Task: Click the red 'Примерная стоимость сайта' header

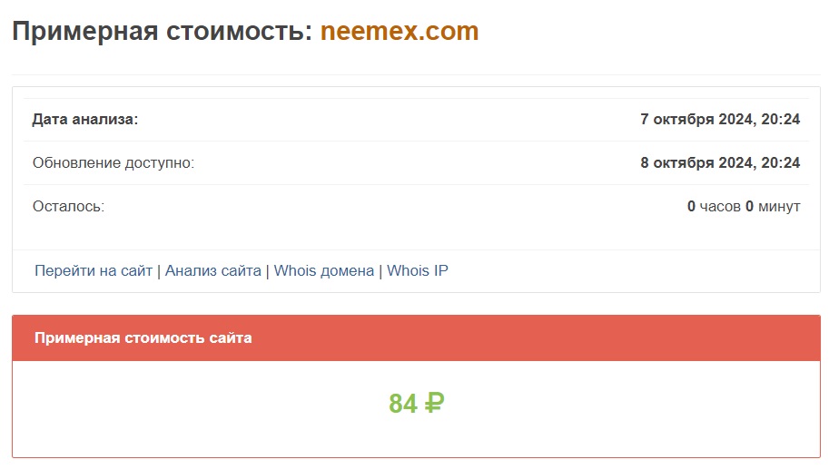Action: pyautogui.click(x=143, y=337)
